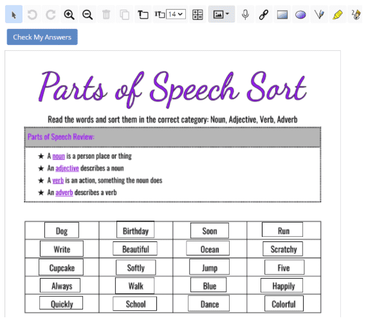368x325 pixels.
Task: Click the microphone record audio icon
Action: click(x=245, y=15)
